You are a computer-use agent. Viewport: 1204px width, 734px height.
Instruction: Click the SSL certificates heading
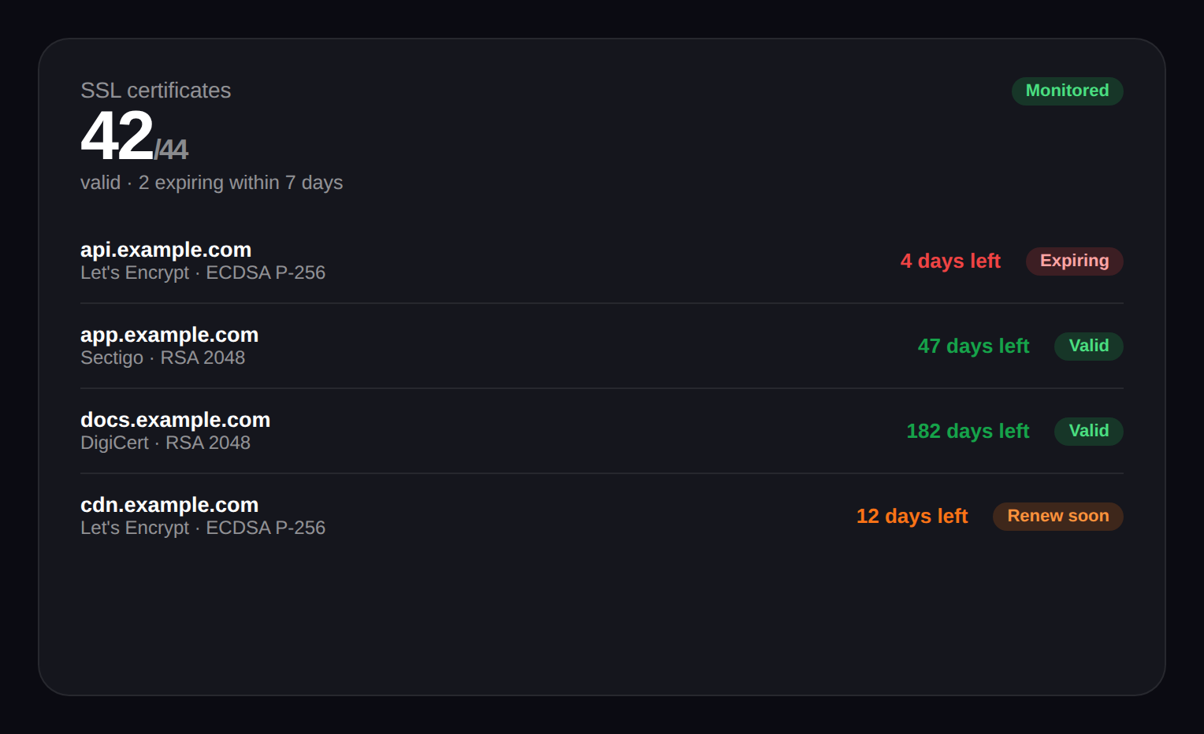(x=155, y=91)
